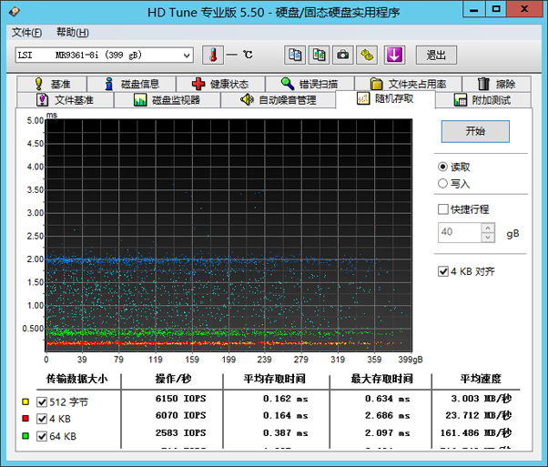Click the red 4 KB color swatch
The width and height of the screenshot is (548, 467).
click(x=25, y=419)
